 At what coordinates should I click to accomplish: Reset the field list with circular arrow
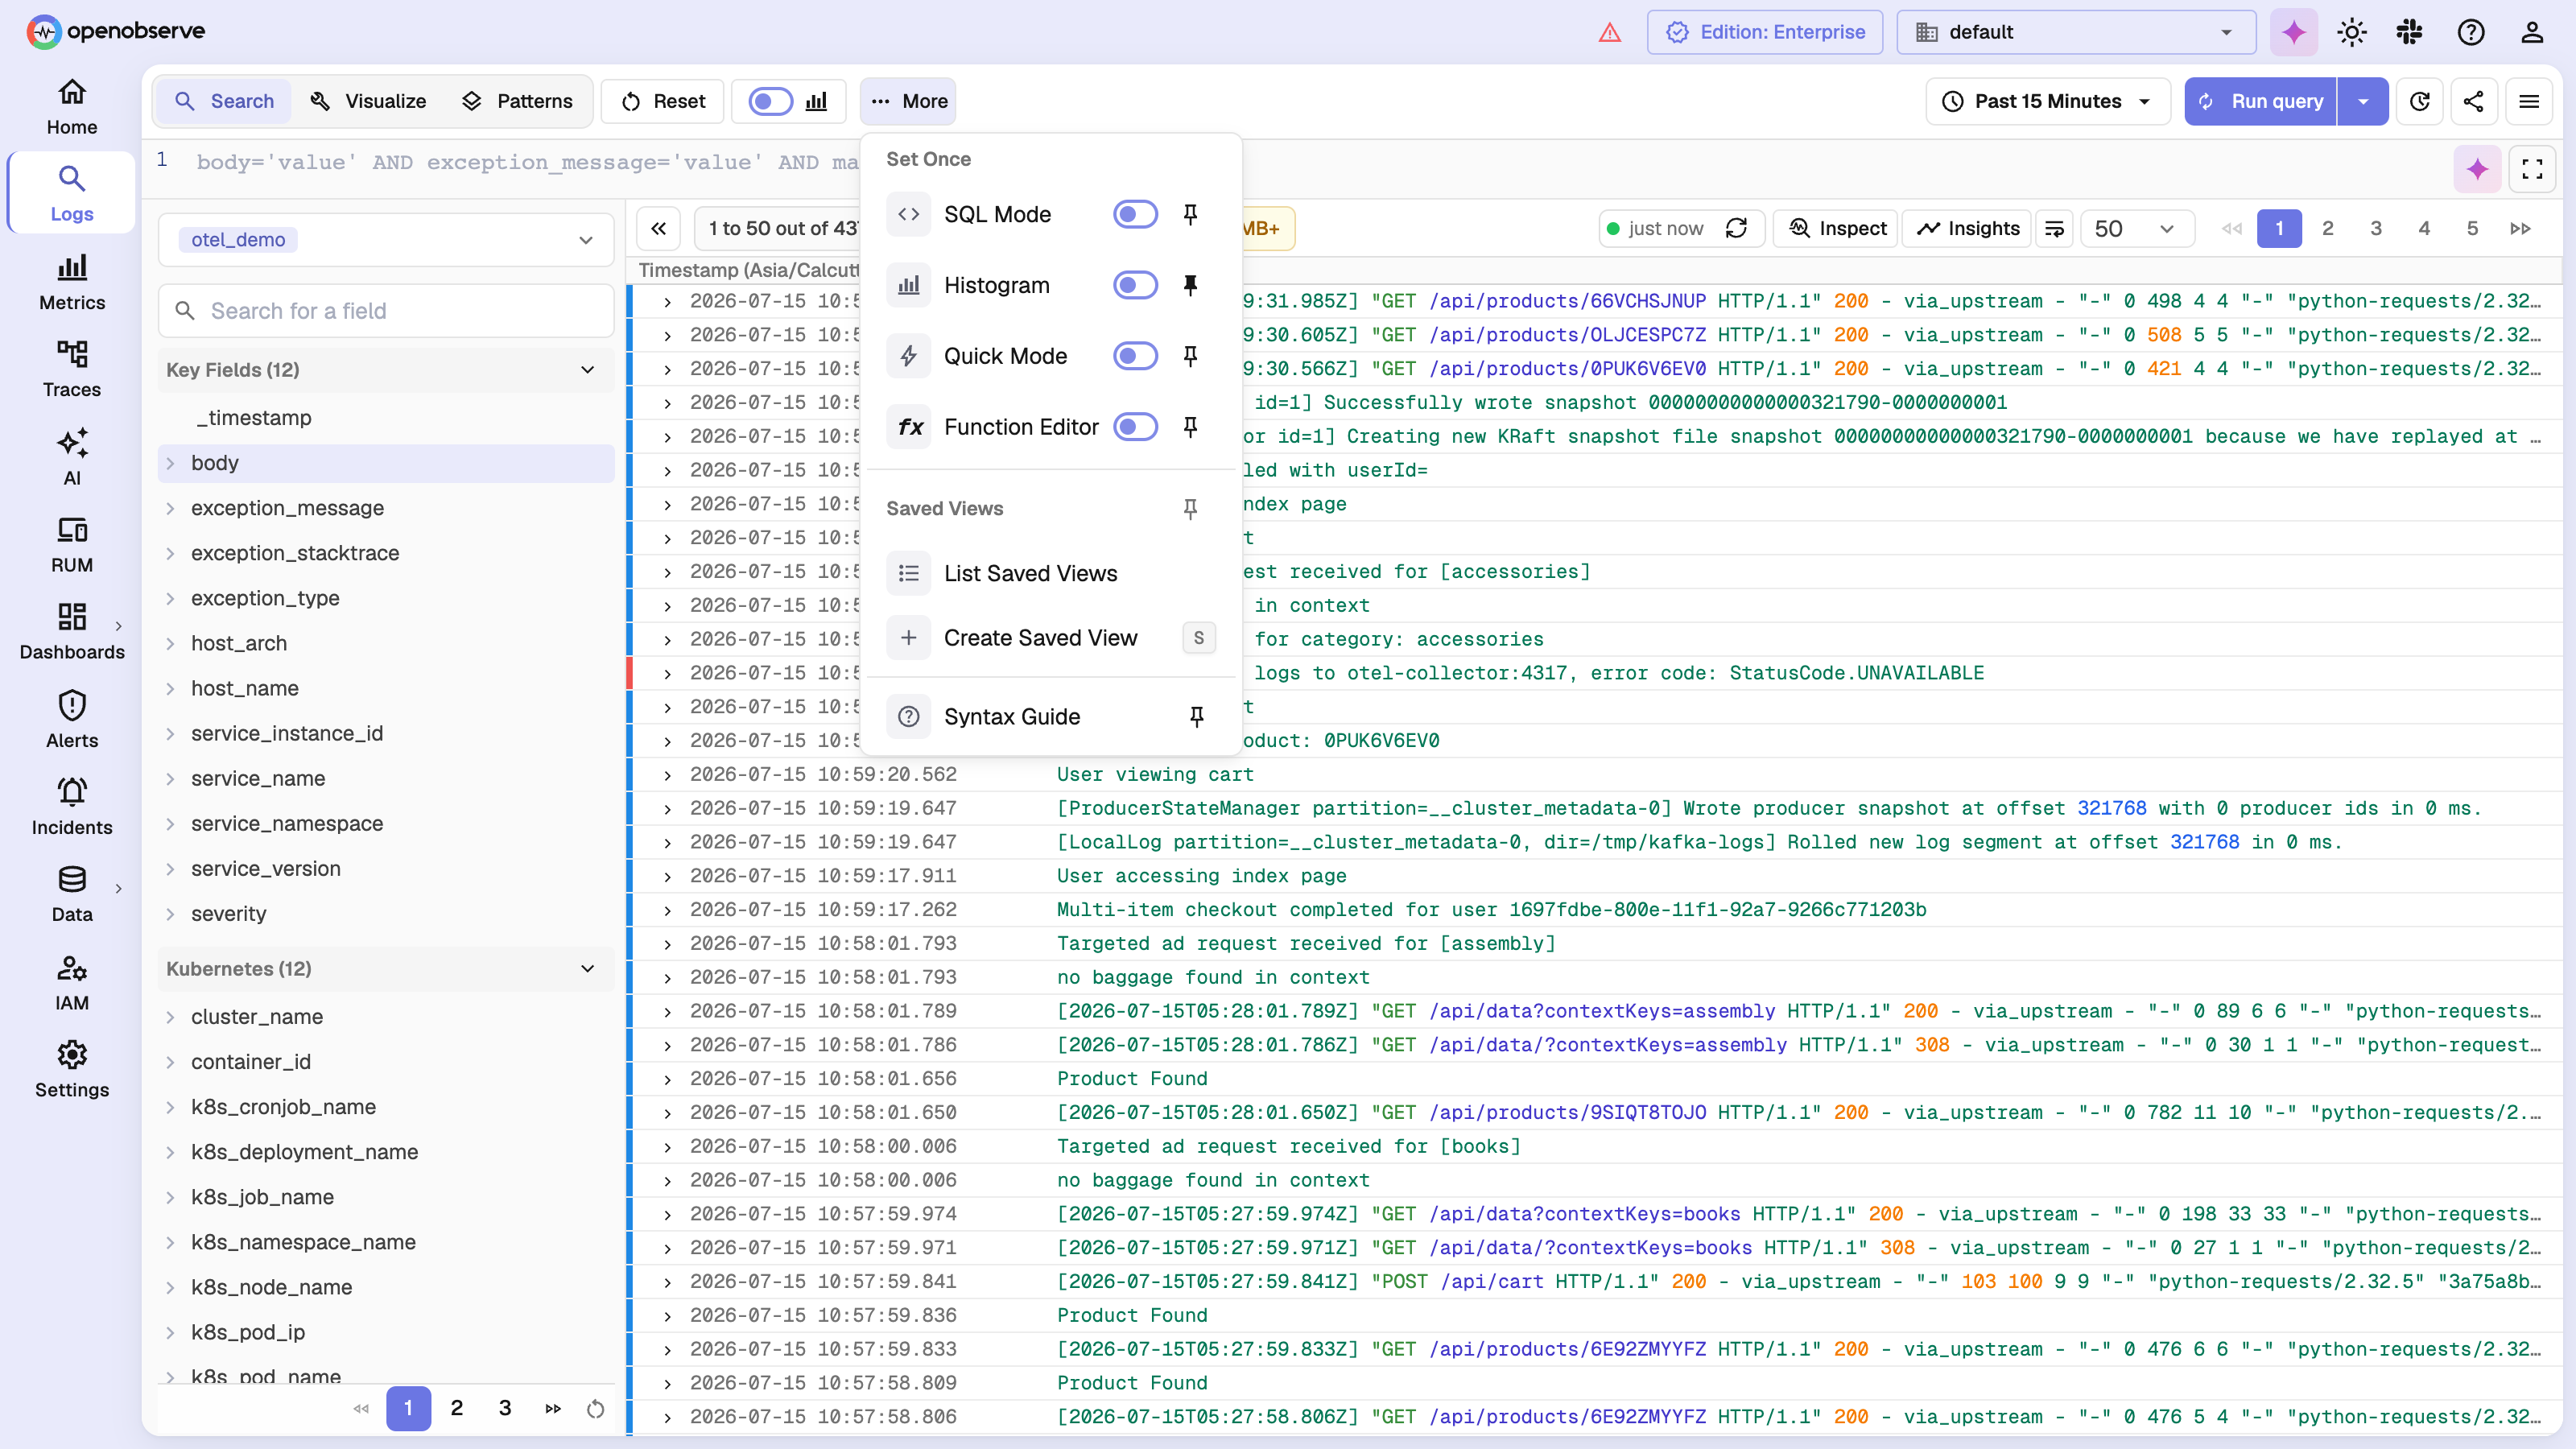pos(595,1408)
